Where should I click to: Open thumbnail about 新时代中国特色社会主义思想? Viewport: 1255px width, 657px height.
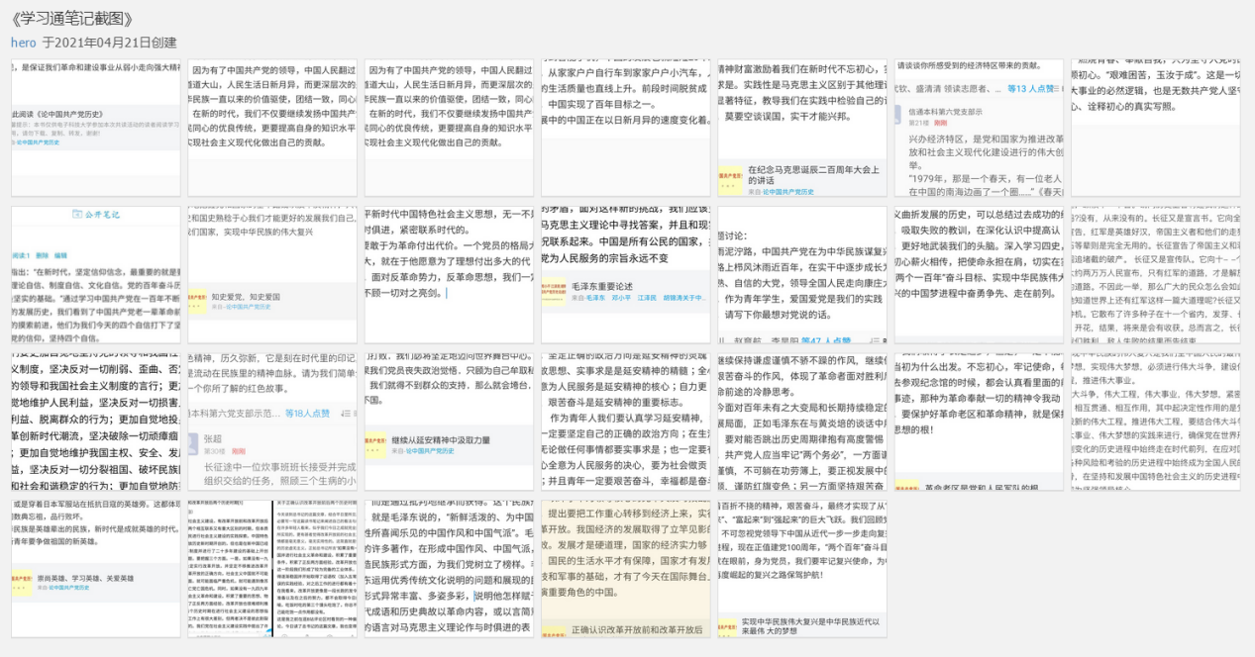pyautogui.click(x=449, y=274)
